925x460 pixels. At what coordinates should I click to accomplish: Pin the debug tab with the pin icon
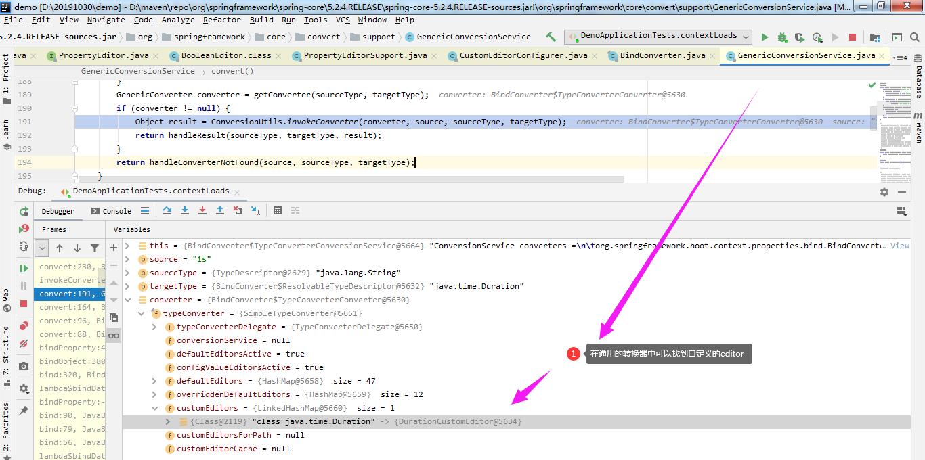(24, 410)
